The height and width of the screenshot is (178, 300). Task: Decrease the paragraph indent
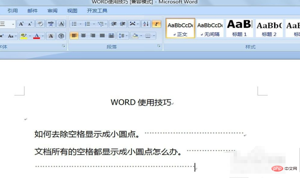pyautogui.click(x=114, y=24)
